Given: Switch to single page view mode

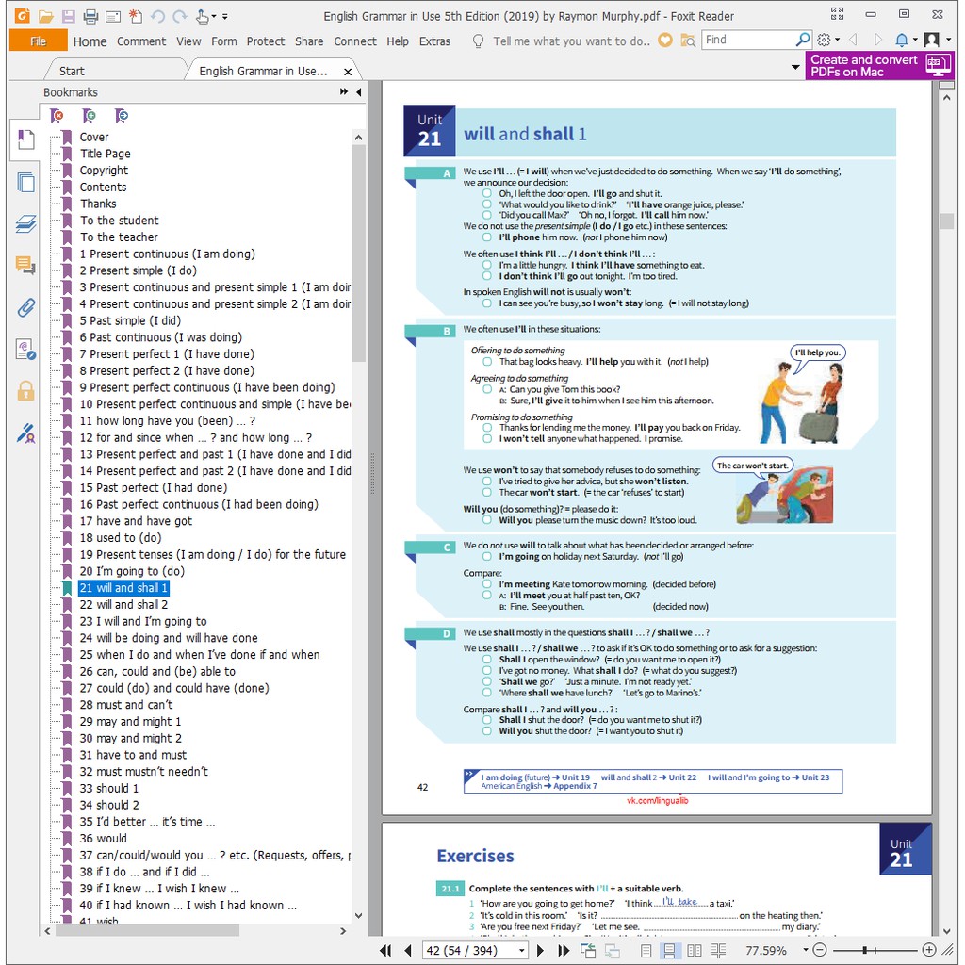Looking at the screenshot, I should (646, 951).
